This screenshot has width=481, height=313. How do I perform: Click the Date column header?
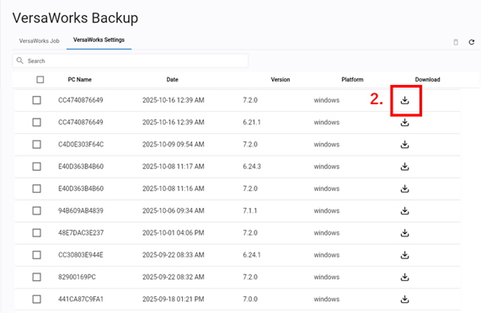click(173, 80)
